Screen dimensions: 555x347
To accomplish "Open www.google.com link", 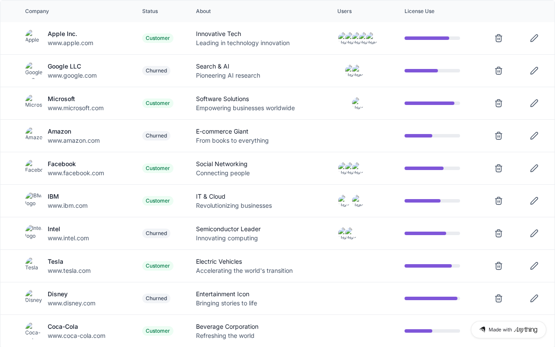I will pos(72,75).
